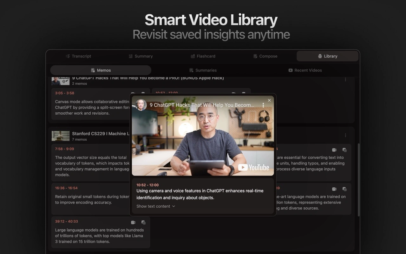
Task: Open the three-dot menu for 9 ChatGPT Hacks video
Action: tap(345, 79)
